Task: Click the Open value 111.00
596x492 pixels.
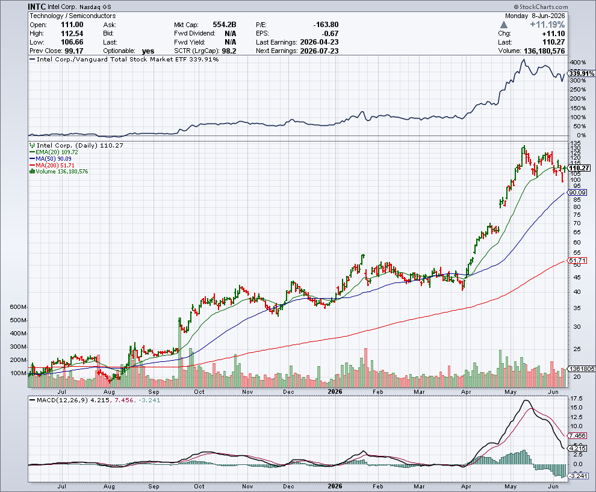Action: [x=72, y=25]
